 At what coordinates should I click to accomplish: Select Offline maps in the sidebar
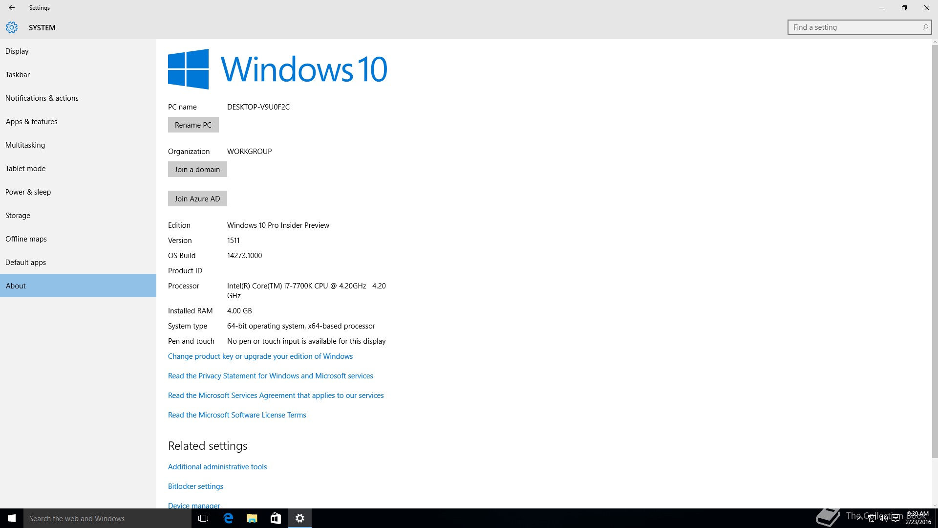point(78,239)
